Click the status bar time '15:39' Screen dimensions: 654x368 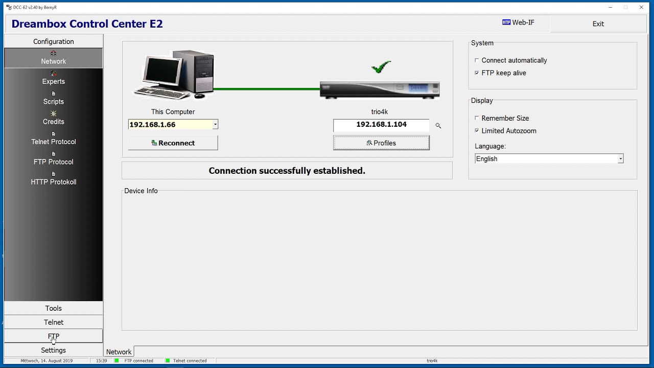tap(102, 361)
